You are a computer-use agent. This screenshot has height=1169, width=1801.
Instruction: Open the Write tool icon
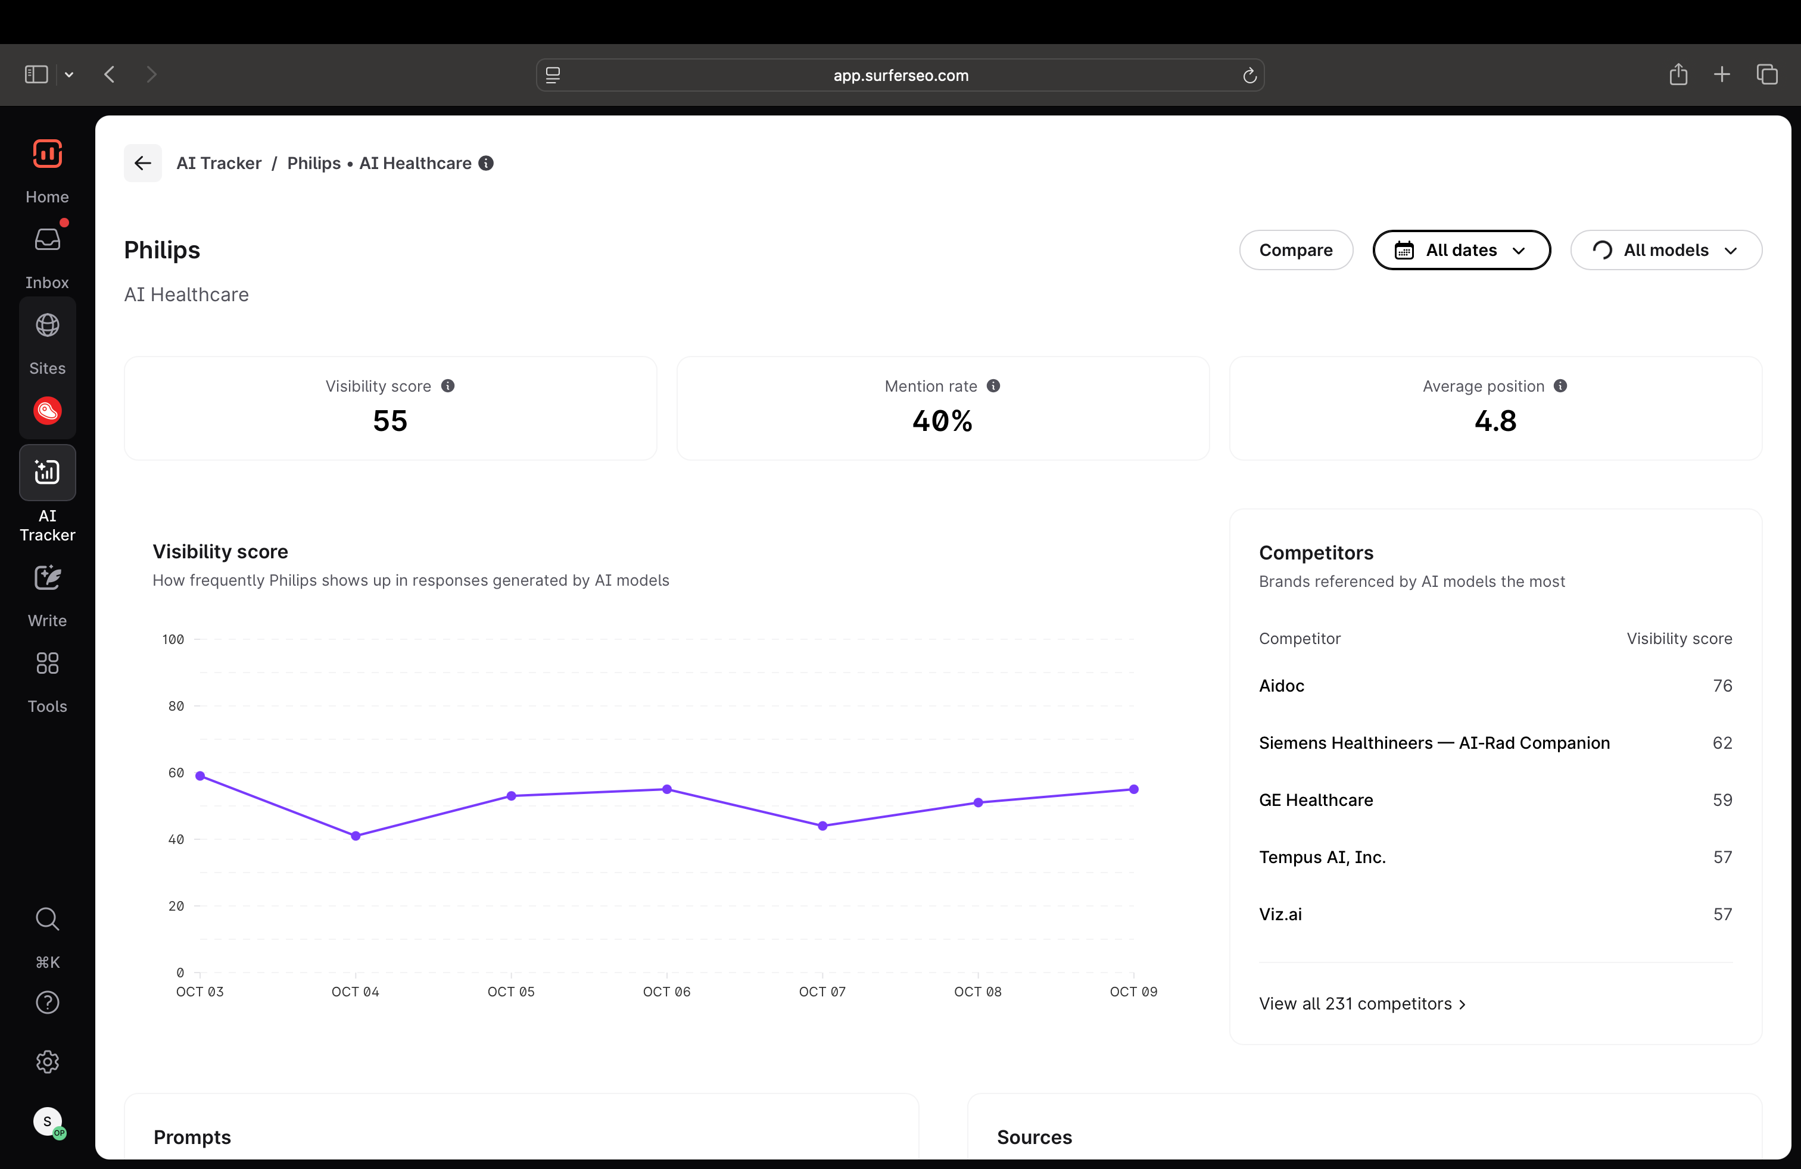point(47,579)
